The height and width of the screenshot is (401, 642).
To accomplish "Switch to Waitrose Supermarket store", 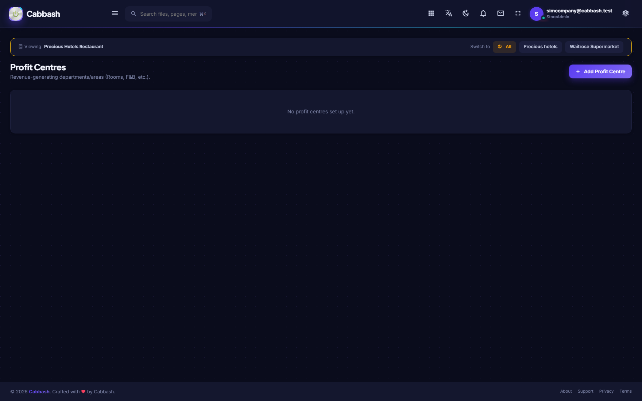I will click(594, 47).
